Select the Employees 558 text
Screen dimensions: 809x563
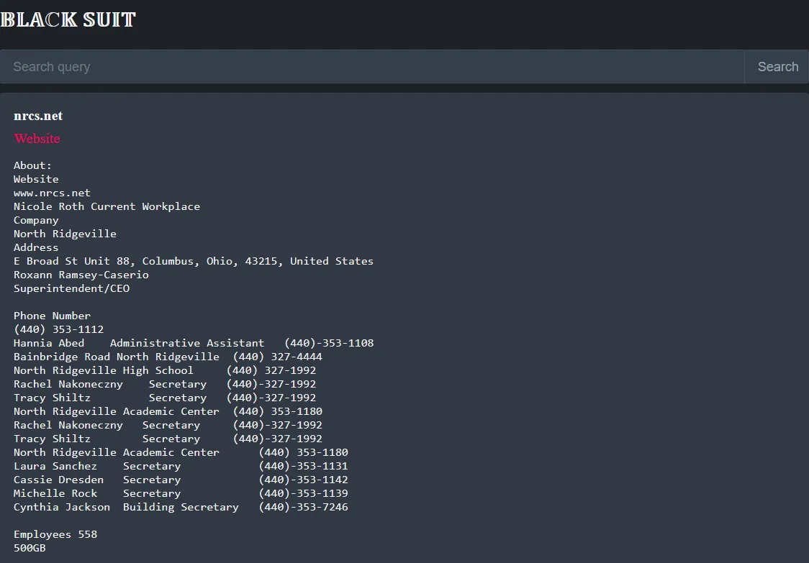pyautogui.click(x=55, y=534)
